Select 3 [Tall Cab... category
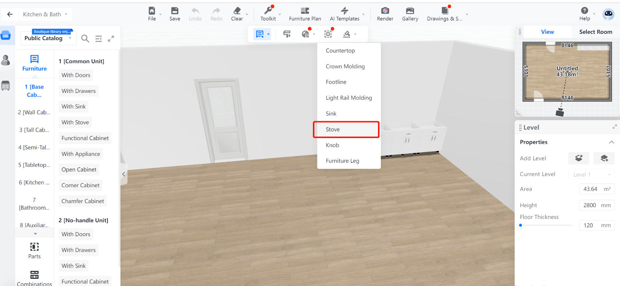The height and width of the screenshot is (286, 620). [34, 130]
